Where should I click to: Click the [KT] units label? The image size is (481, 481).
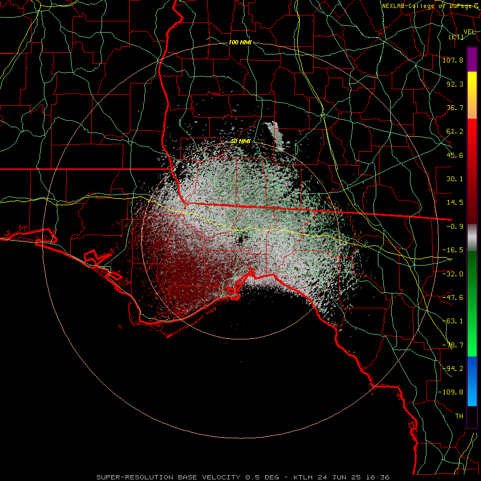coord(456,37)
